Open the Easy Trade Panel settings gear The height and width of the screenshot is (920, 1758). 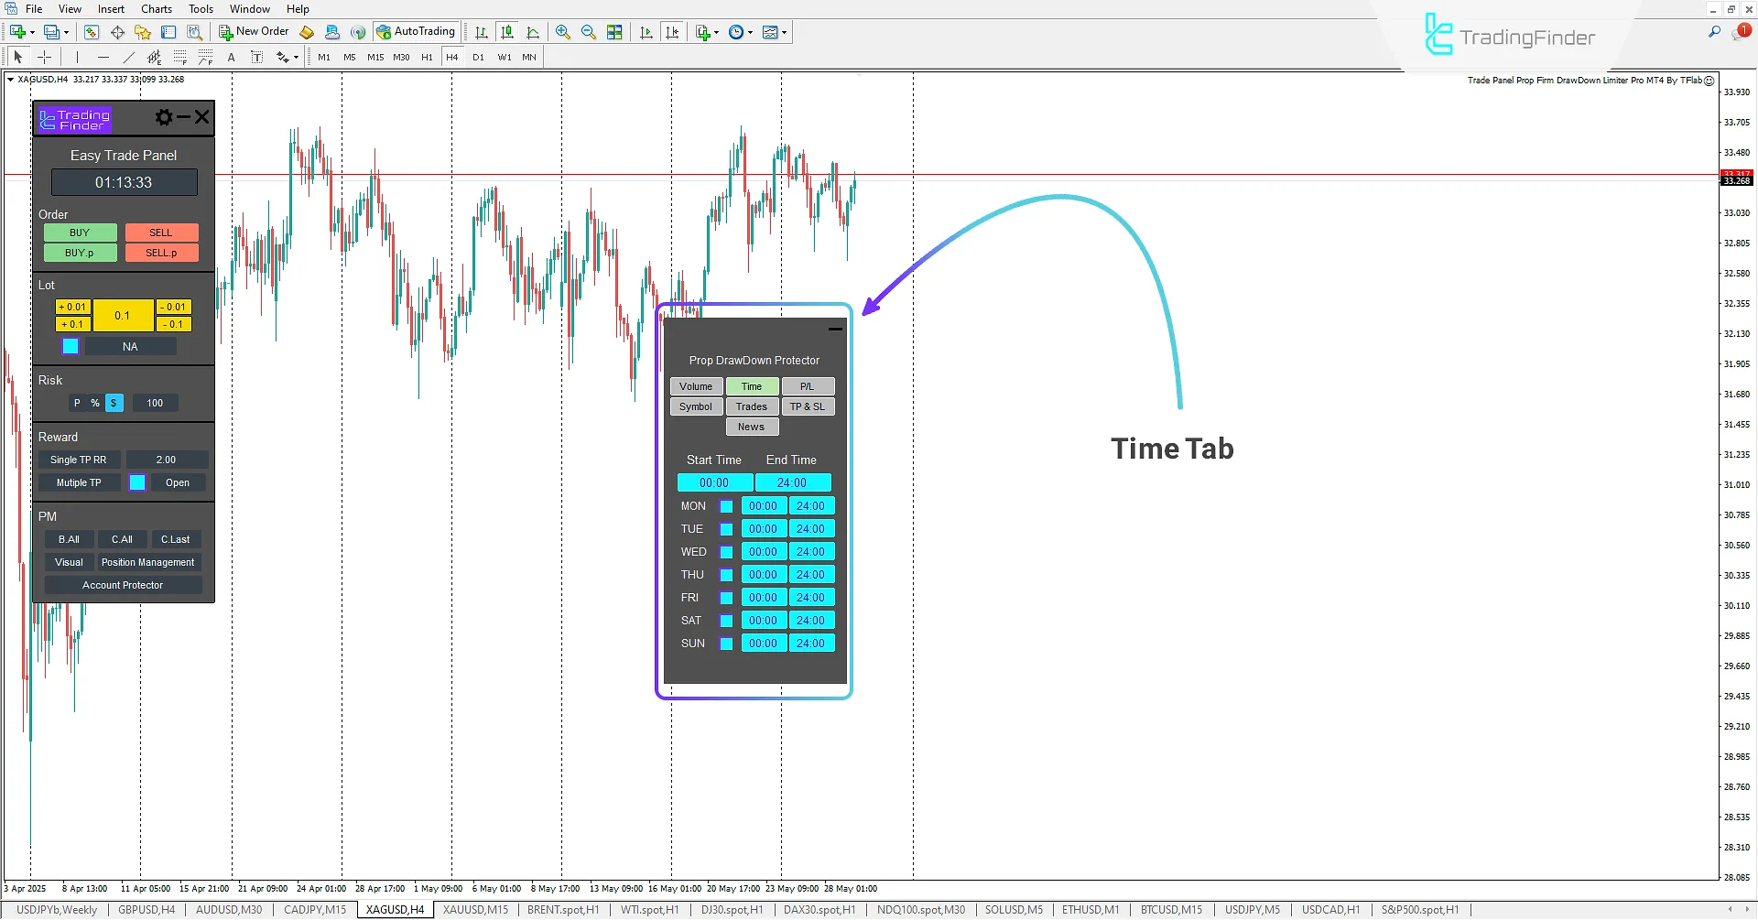(163, 117)
